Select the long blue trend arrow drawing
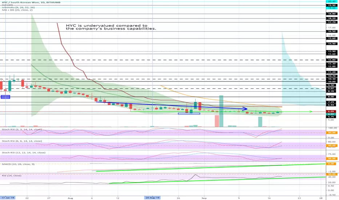Image resolution: width=339 pixels, height=200 pixels. (x=172, y=105)
